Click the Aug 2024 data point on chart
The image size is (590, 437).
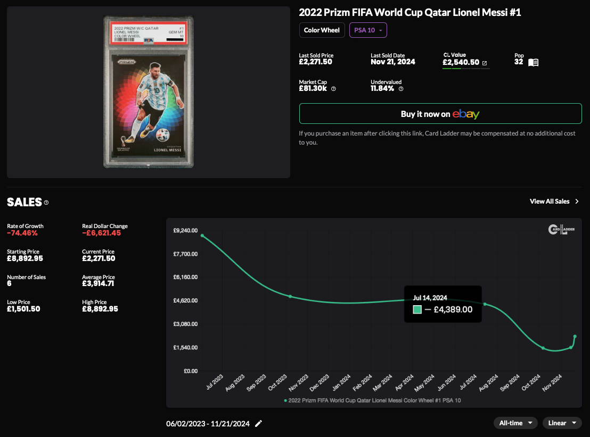coord(485,304)
